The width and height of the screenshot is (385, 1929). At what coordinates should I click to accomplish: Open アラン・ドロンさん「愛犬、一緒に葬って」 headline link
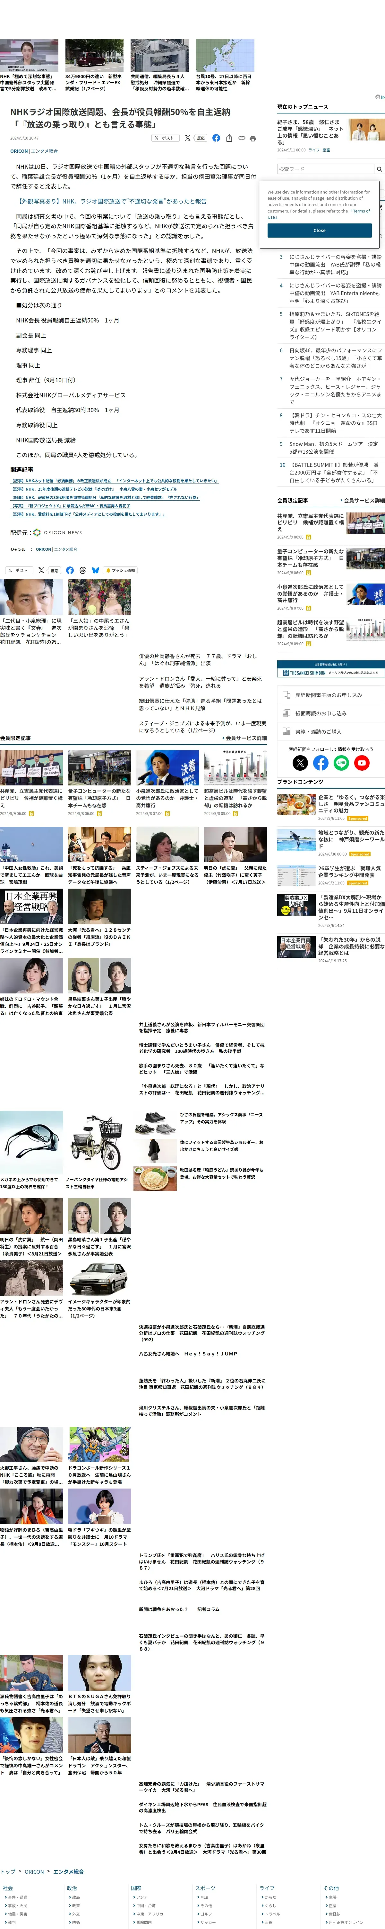click(202, 682)
